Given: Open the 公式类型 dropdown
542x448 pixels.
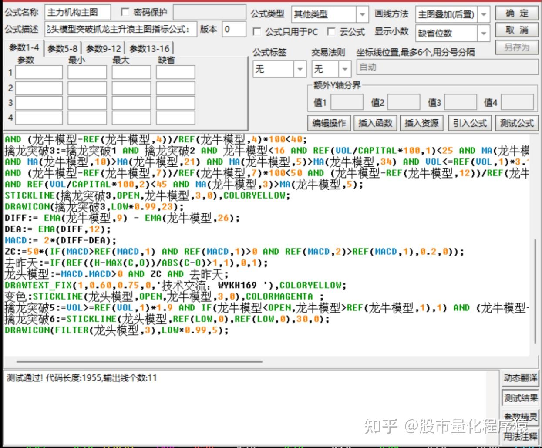Looking at the screenshot, I should 362,14.
